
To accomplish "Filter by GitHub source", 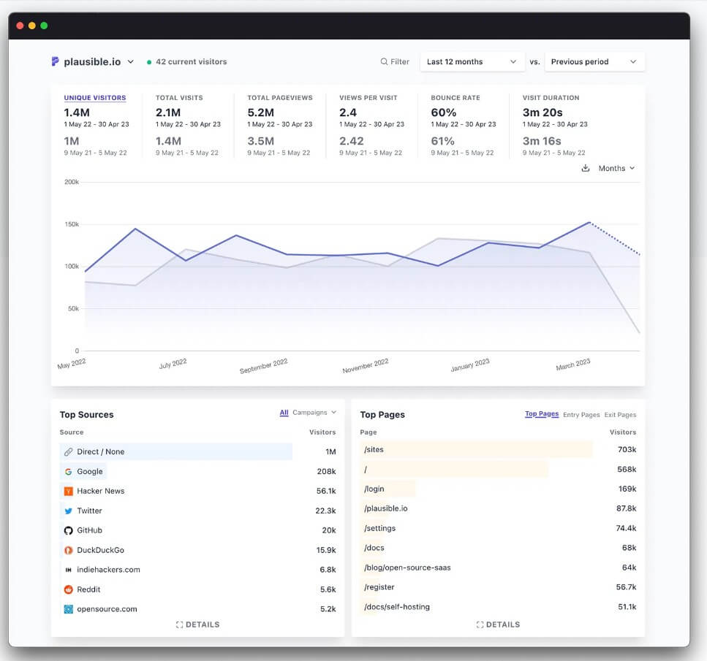I will [89, 530].
